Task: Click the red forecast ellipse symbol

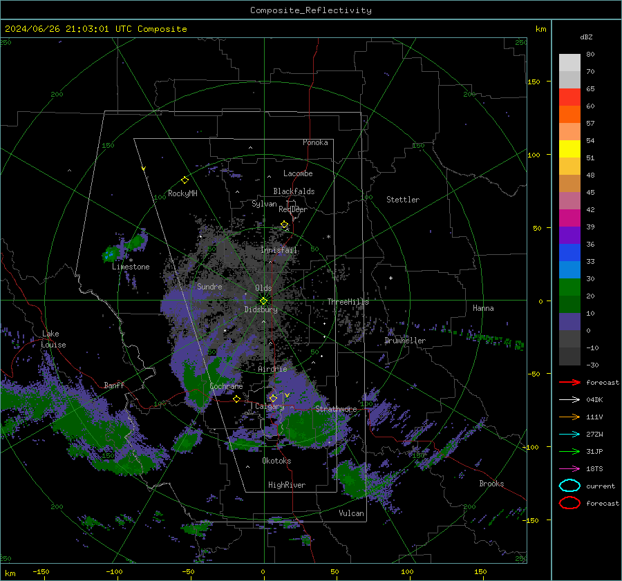Action: click(x=569, y=503)
